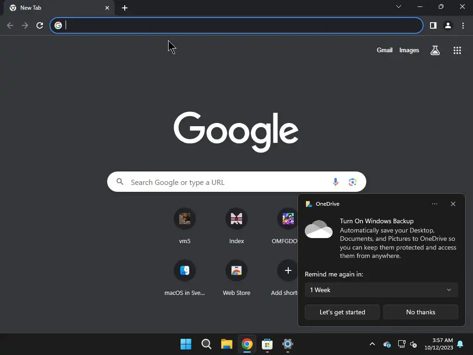Open Microsoft Store from the taskbar
The height and width of the screenshot is (355, 473).
[x=267, y=344]
